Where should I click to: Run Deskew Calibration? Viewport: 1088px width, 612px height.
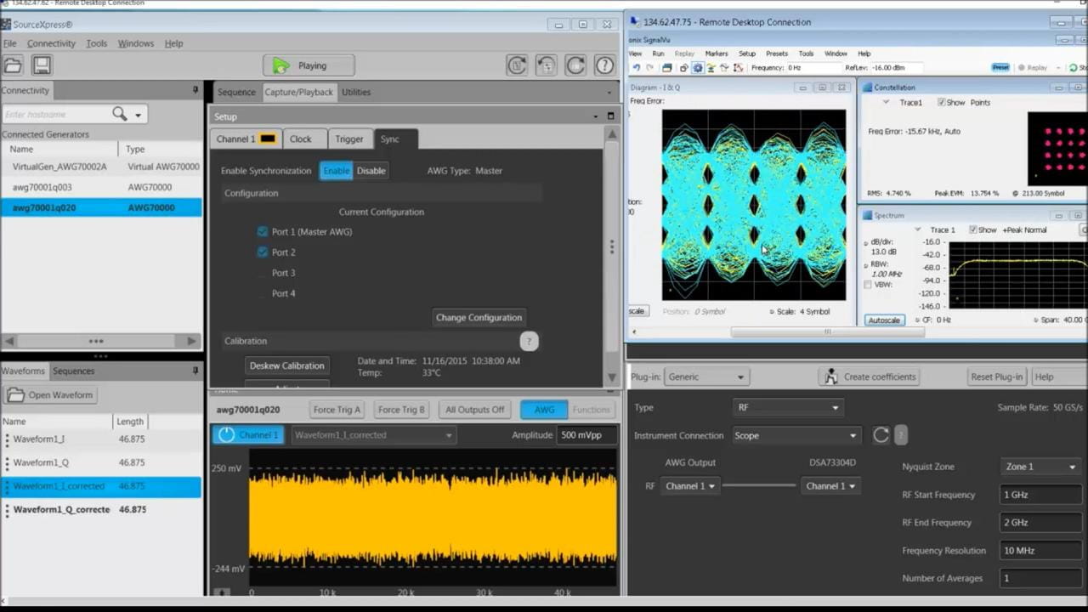tap(286, 365)
